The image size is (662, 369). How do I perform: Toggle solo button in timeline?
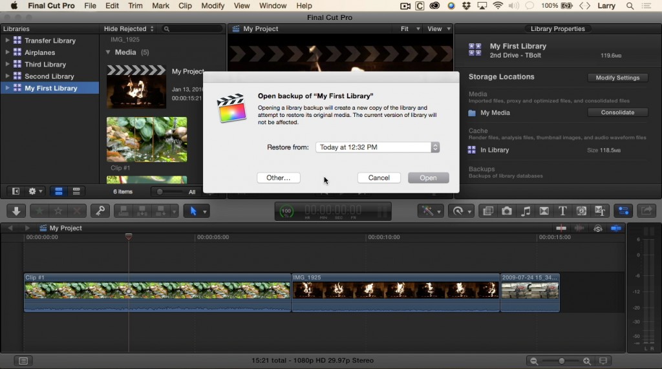[598, 228]
